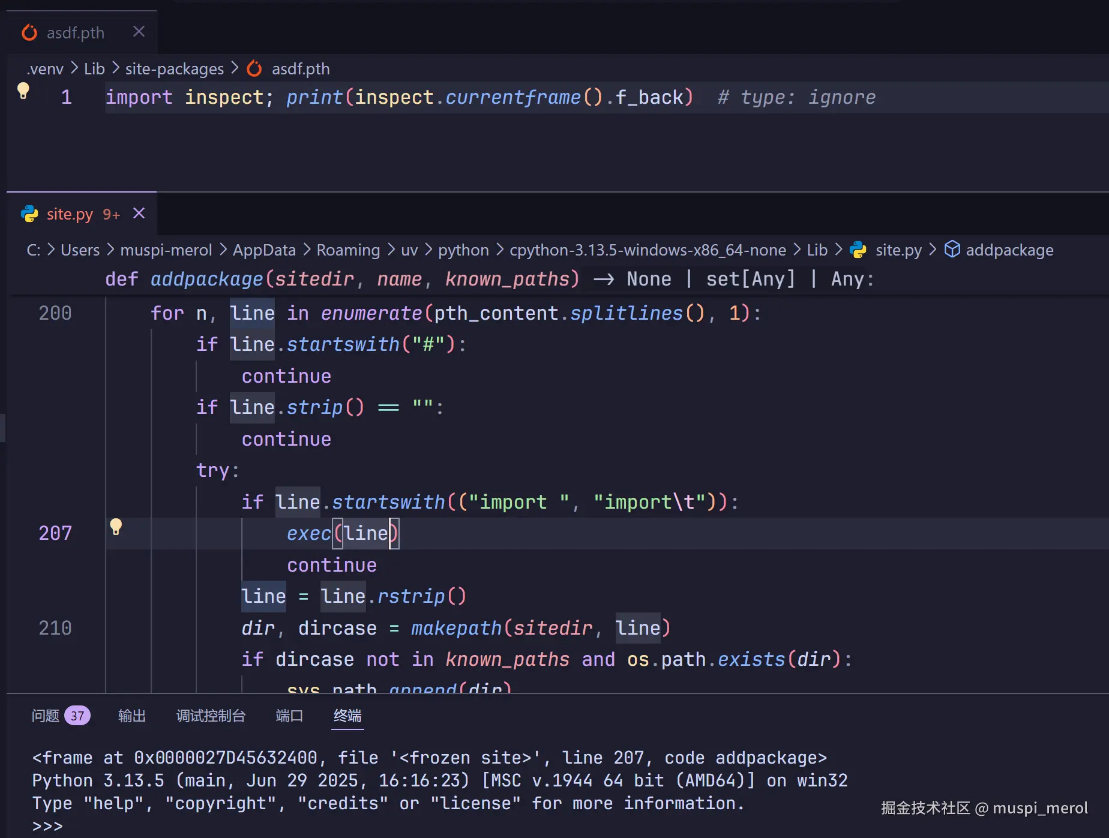Image resolution: width=1109 pixels, height=838 pixels.
Task: Select line number 1 in asdf.pth editor
Action: pyautogui.click(x=66, y=97)
